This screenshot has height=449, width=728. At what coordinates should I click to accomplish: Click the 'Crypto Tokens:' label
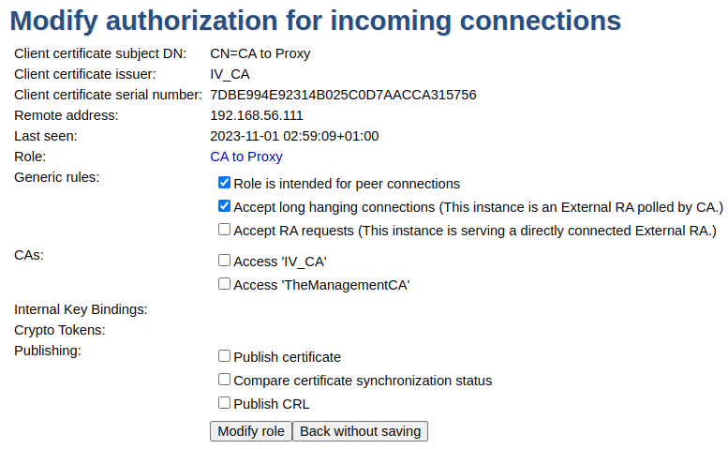tap(59, 330)
